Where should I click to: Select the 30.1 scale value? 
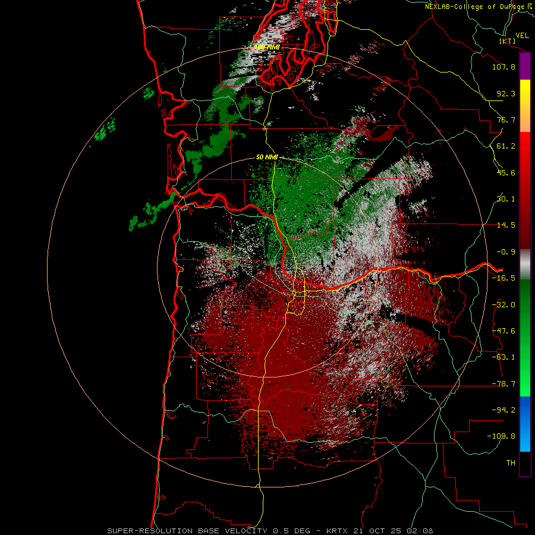coord(506,199)
